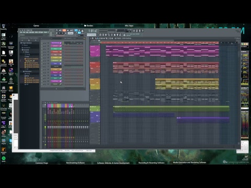
Task: Click the bright red channel button
Action: (x=56, y=52)
